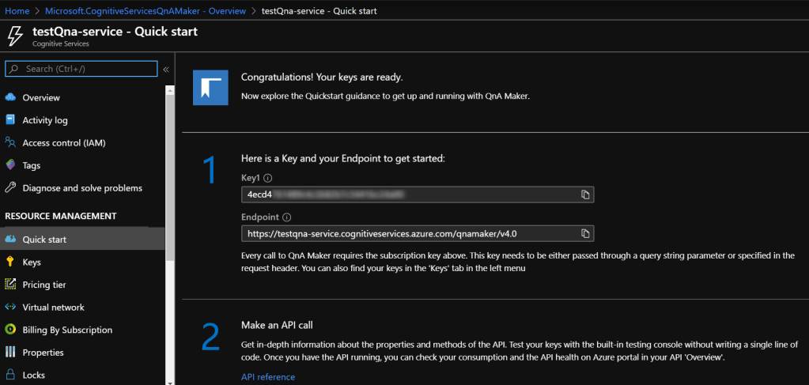The image size is (809, 385).
Task: Click the API reference link
Action: pyautogui.click(x=267, y=377)
